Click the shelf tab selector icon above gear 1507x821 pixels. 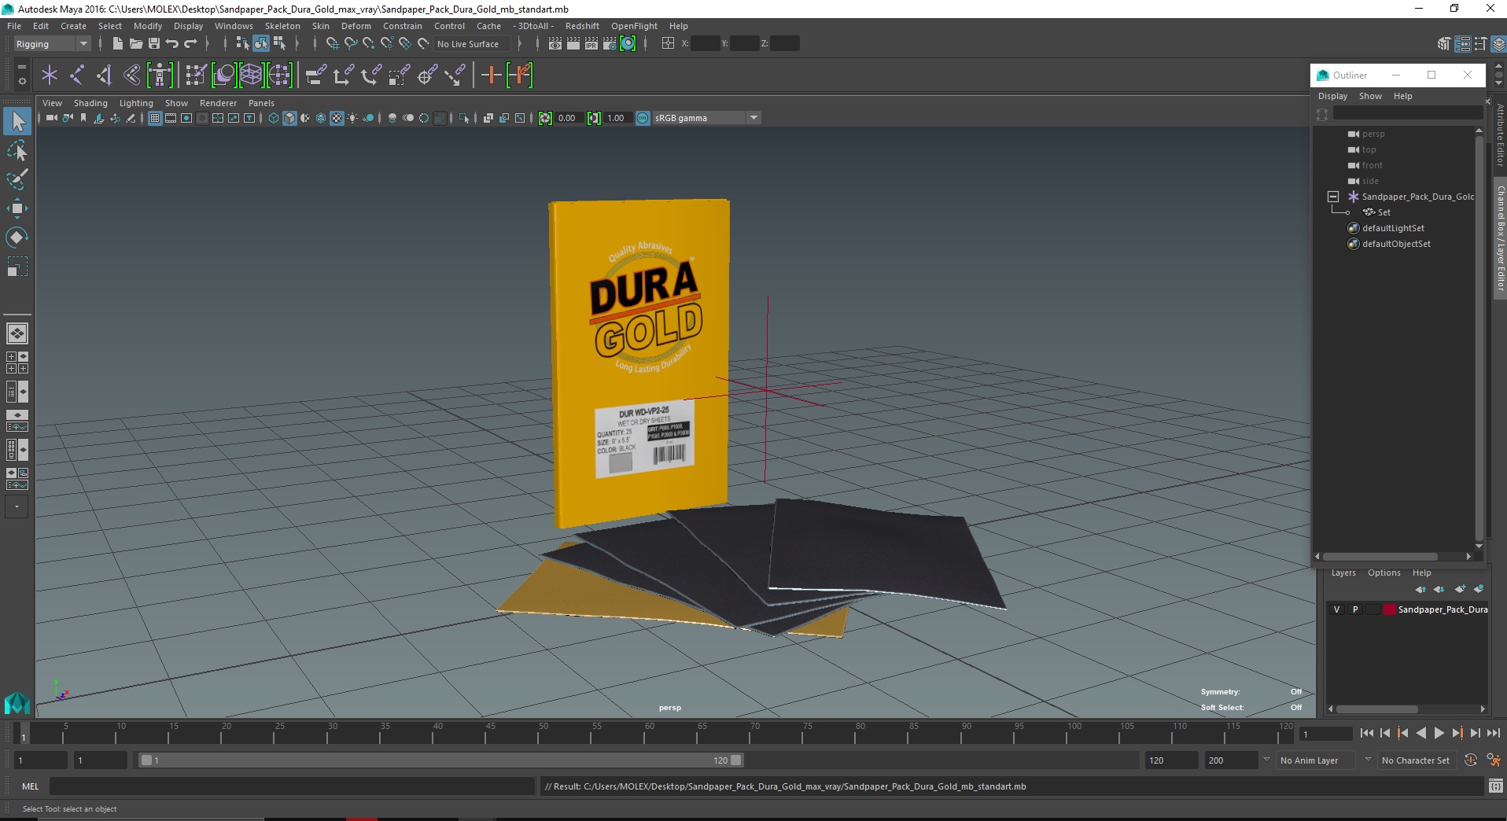click(21, 67)
